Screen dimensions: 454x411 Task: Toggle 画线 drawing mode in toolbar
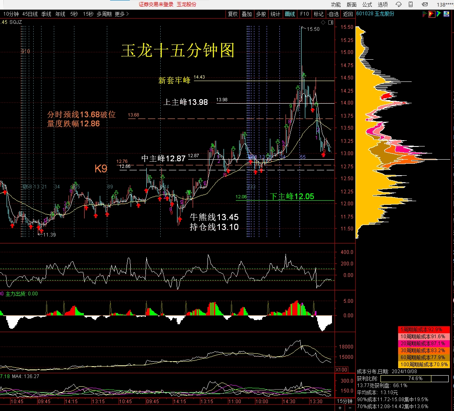click(x=290, y=14)
